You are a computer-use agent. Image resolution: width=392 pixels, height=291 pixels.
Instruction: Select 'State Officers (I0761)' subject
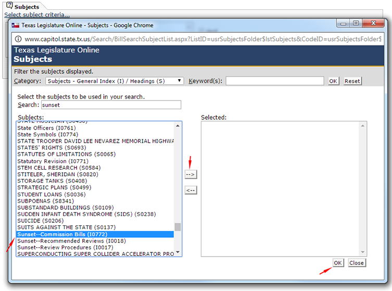click(x=95, y=128)
